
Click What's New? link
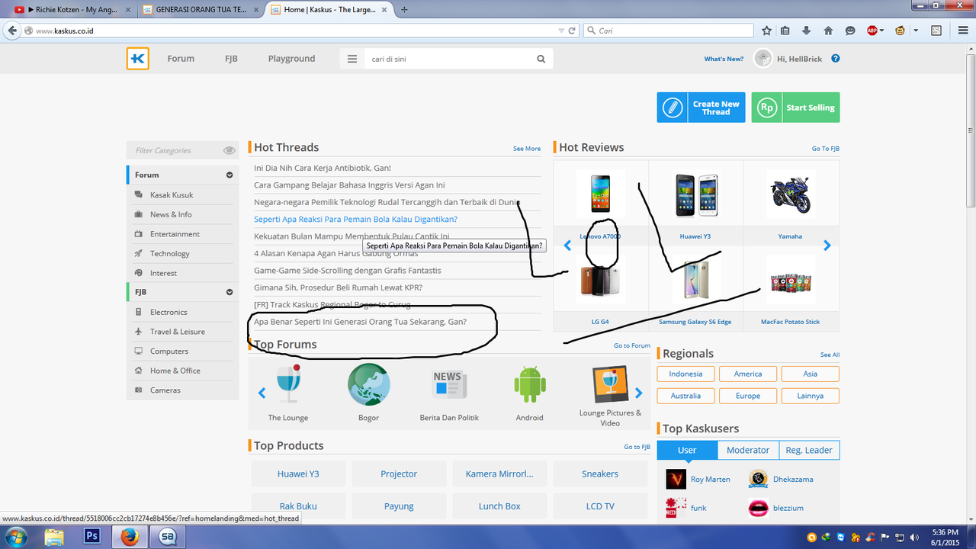[724, 59]
